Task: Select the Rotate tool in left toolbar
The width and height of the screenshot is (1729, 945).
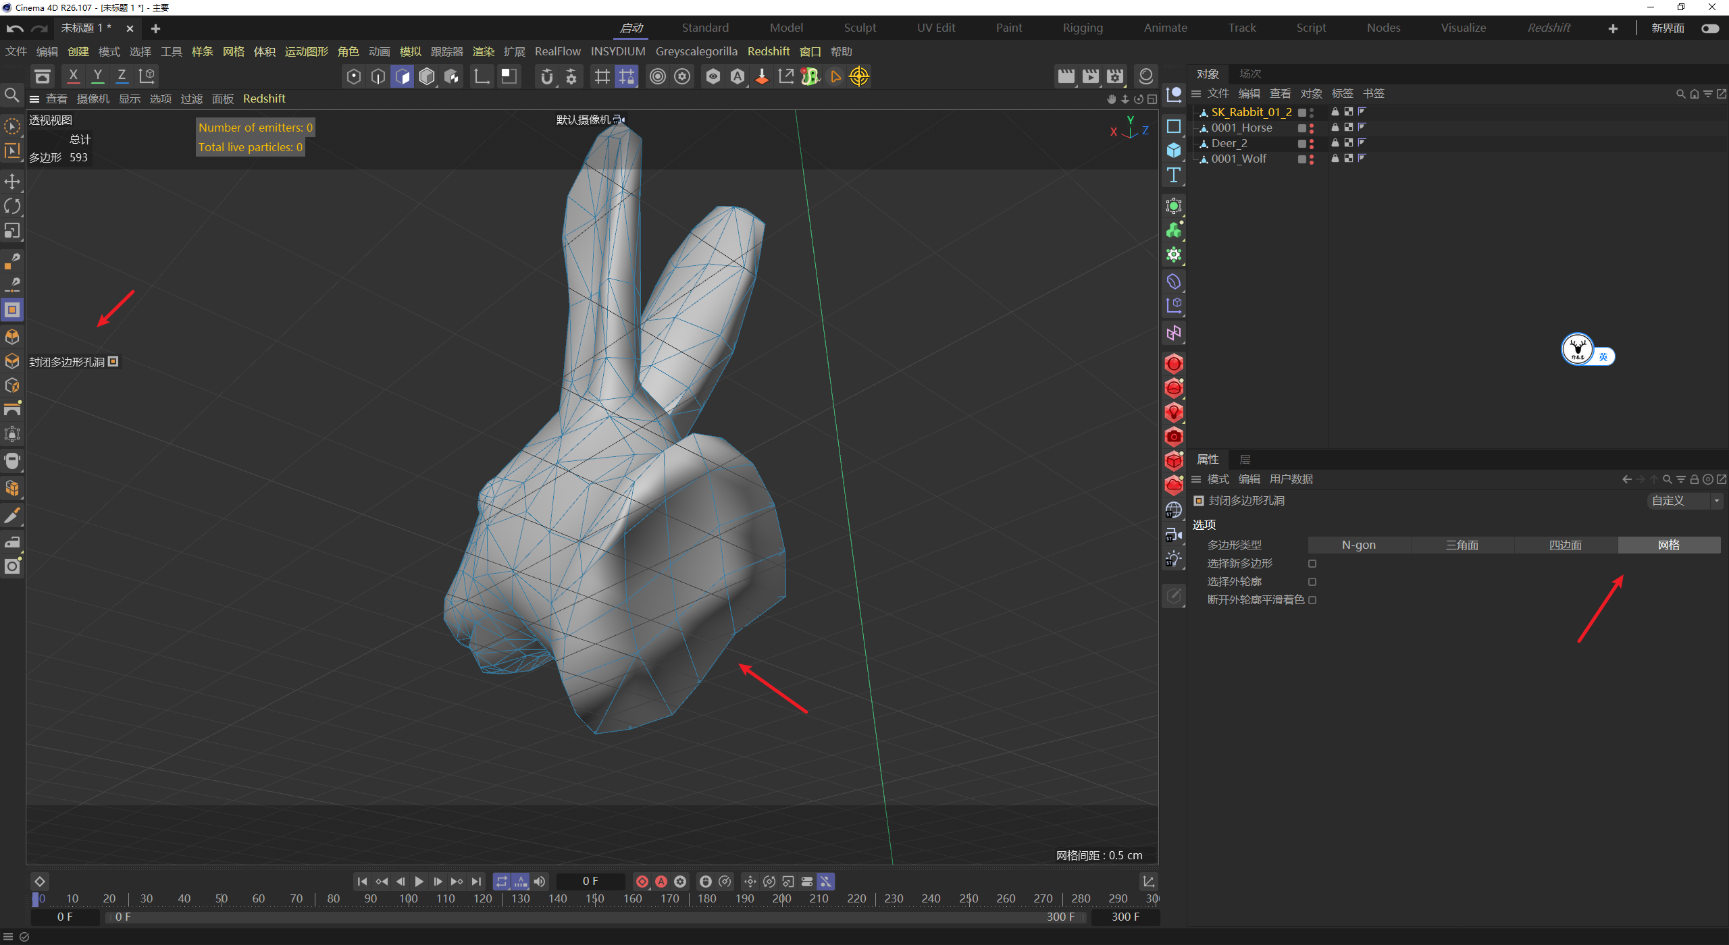Action: tap(12, 206)
